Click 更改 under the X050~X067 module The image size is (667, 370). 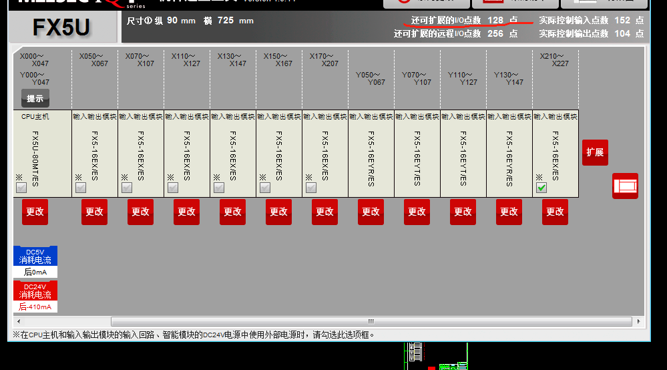[94, 212]
